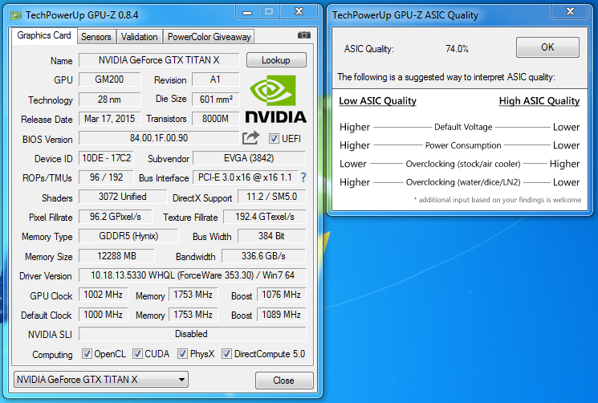Click the Device ID value 10DE - 17C2
The width and height of the screenshot is (598, 403).
pyautogui.click(x=107, y=158)
